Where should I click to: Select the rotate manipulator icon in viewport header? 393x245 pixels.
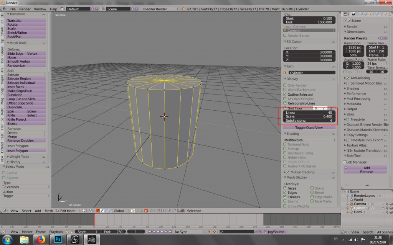coord(106,211)
